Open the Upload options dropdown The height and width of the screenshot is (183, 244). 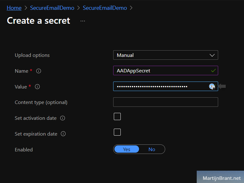click(x=166, y=55)
